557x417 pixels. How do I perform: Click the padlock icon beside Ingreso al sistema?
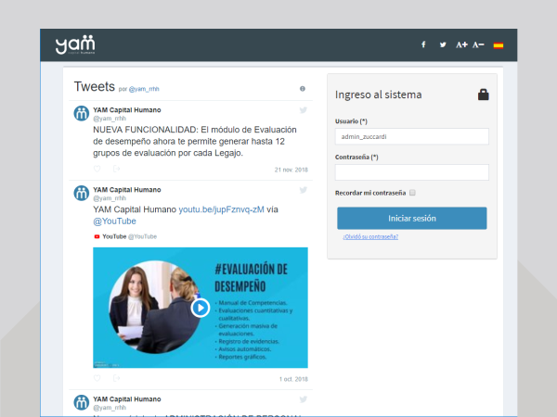click(x=483, y=95)
